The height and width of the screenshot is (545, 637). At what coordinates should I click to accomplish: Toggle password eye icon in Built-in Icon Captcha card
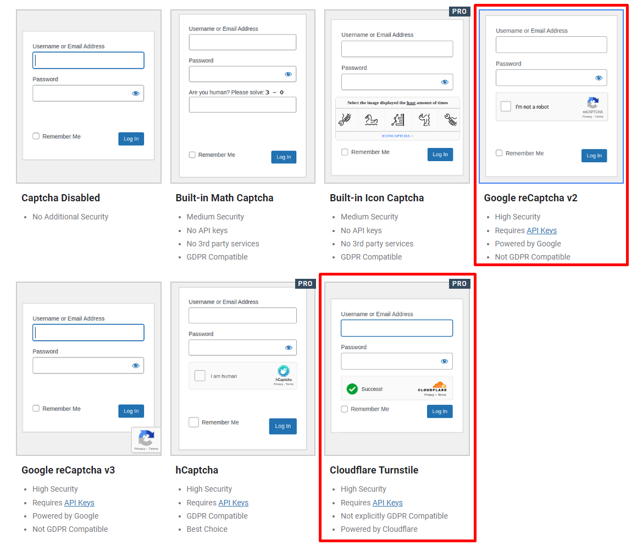[445, 82]
